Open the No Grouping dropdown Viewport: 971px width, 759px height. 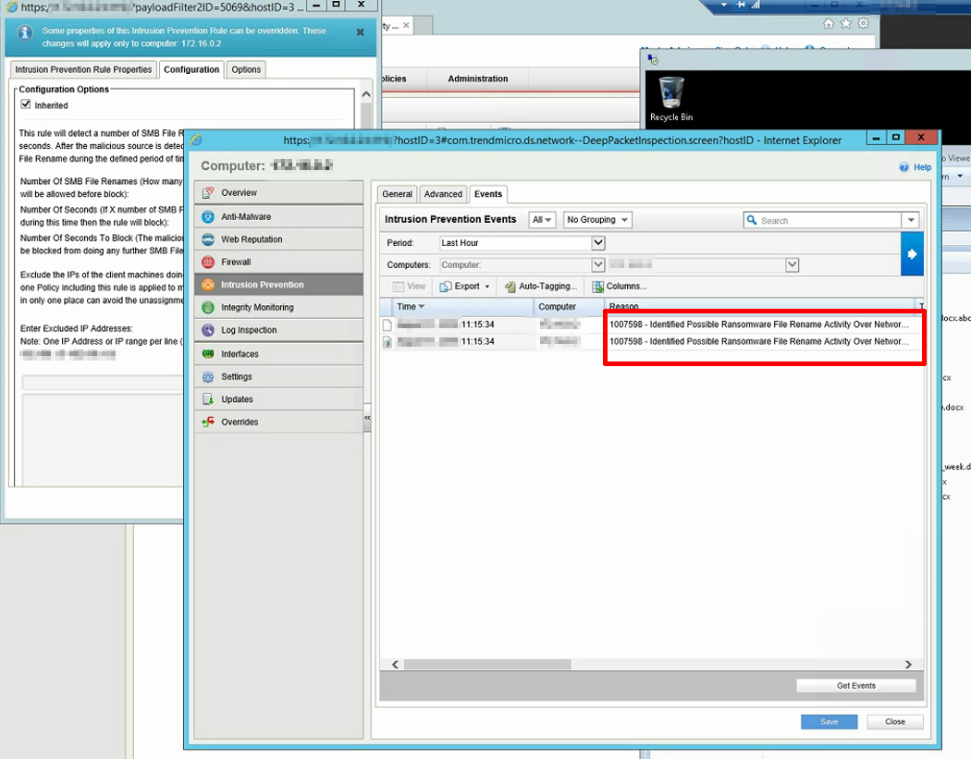[597, 220]
